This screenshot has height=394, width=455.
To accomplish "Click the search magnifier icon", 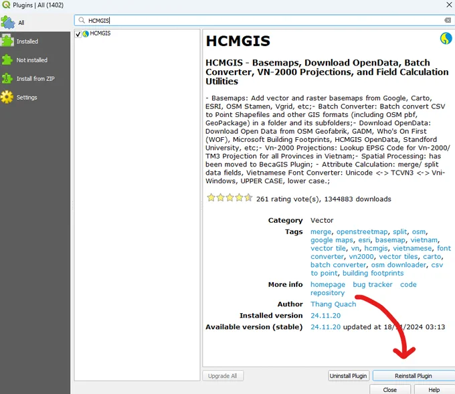I will pyautogui.click(x=82, y=20).
